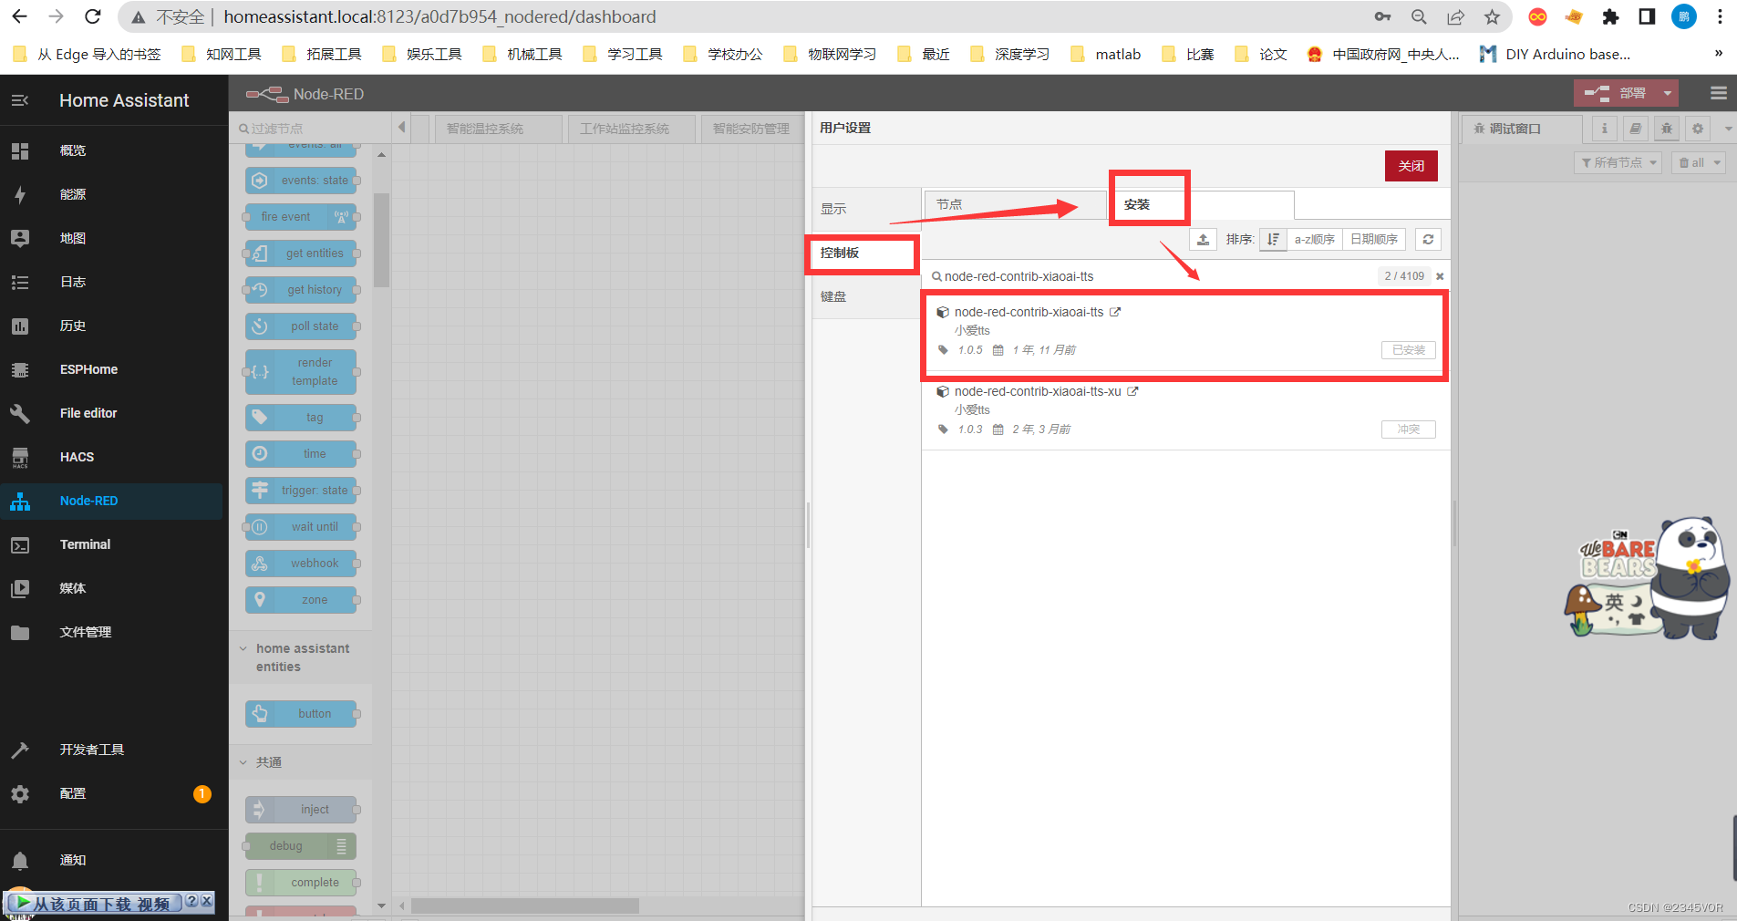Open the browser extensions puzzle icon

(x=1610, y=16)
